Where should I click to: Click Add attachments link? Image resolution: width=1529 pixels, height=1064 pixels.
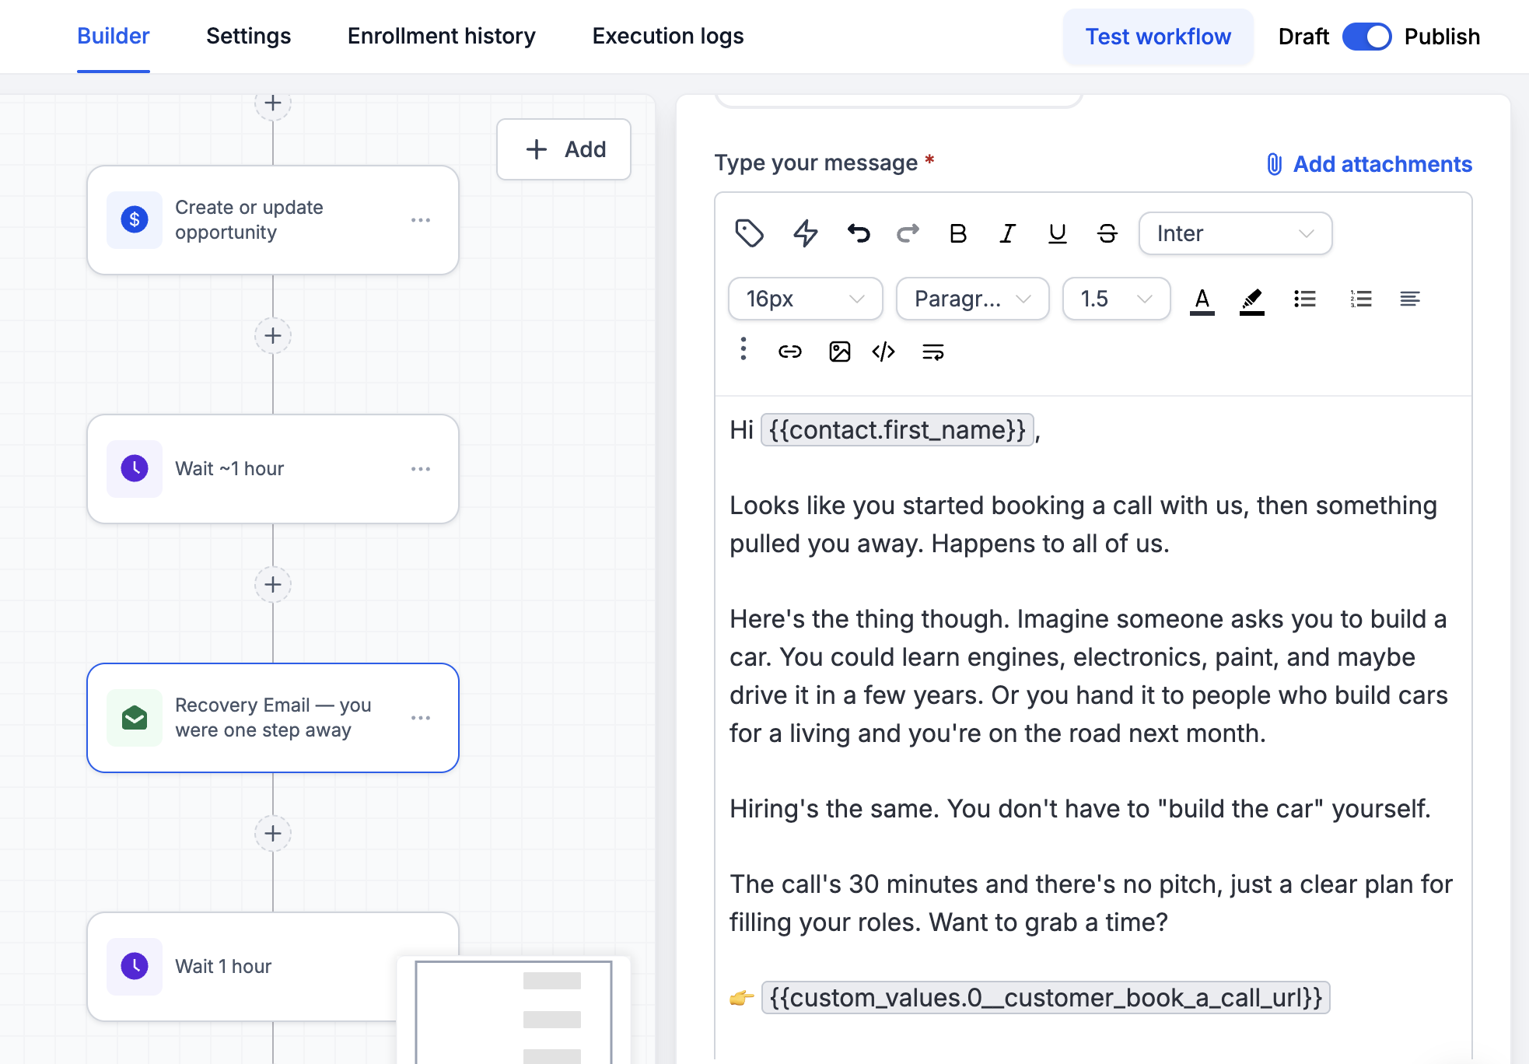[1369, 164]
